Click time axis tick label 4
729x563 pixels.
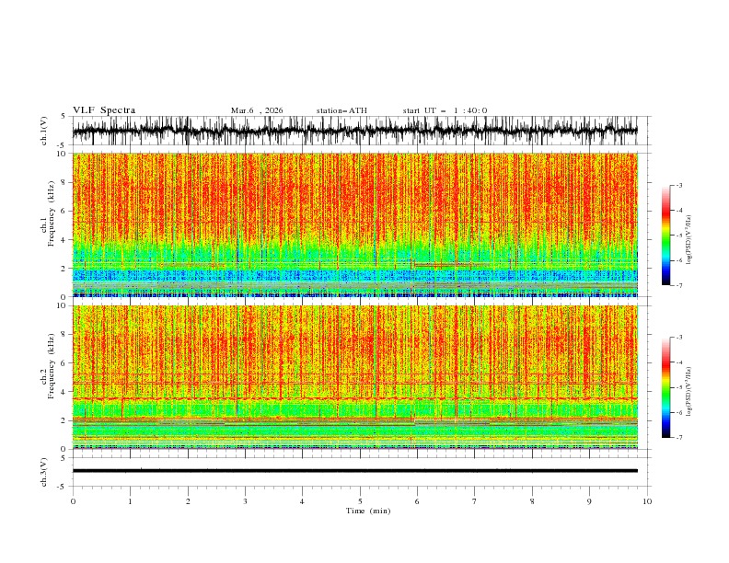(x=302, y=501)
